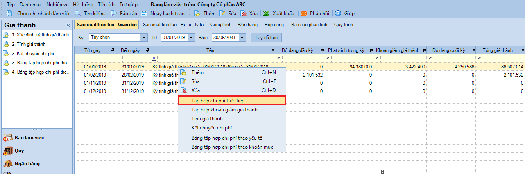The height and width of the screenshot is (174, 525).
Task: Open 2. Tính giá thành in sidebar
Action: [28, 44]
